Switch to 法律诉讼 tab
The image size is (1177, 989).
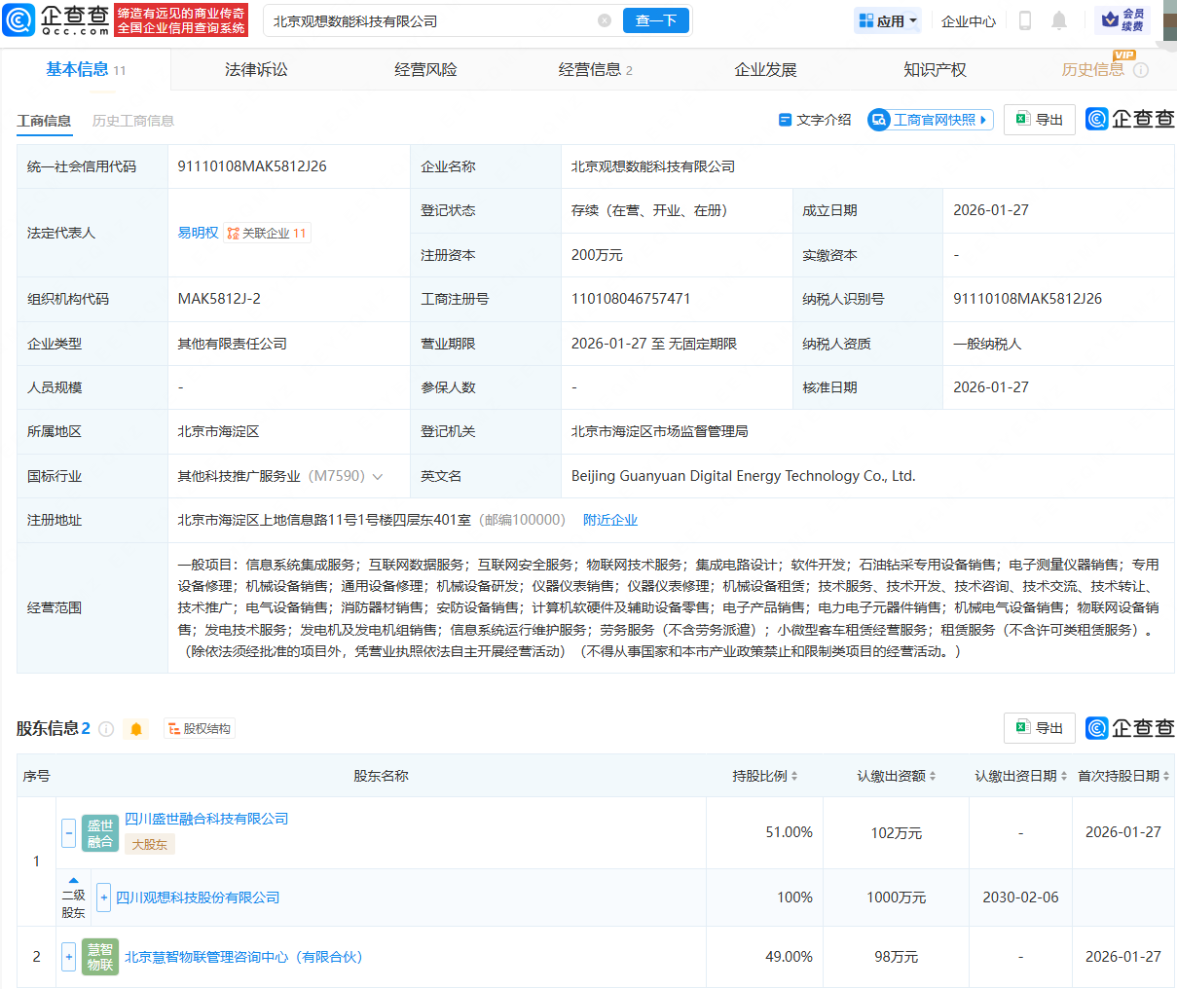[256, 70]
